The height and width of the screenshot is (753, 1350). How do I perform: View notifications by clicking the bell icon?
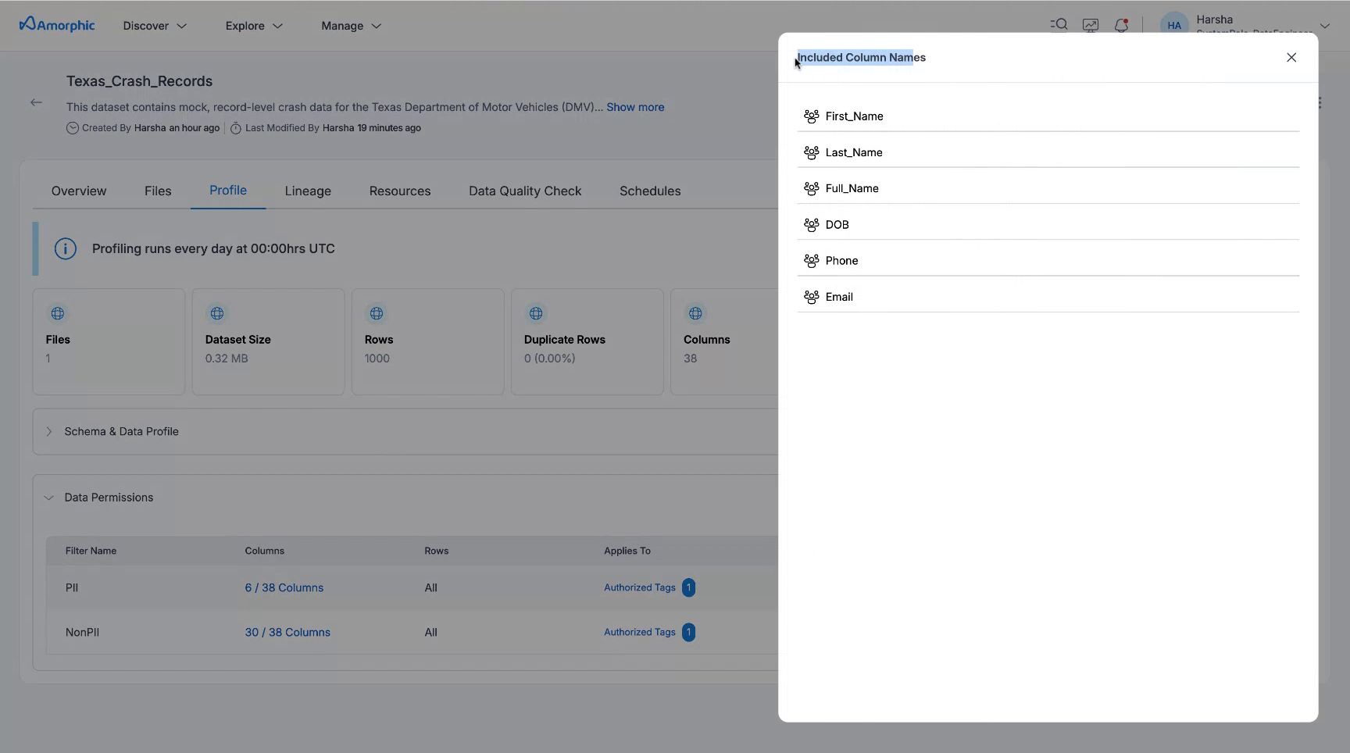[1122, 25]
